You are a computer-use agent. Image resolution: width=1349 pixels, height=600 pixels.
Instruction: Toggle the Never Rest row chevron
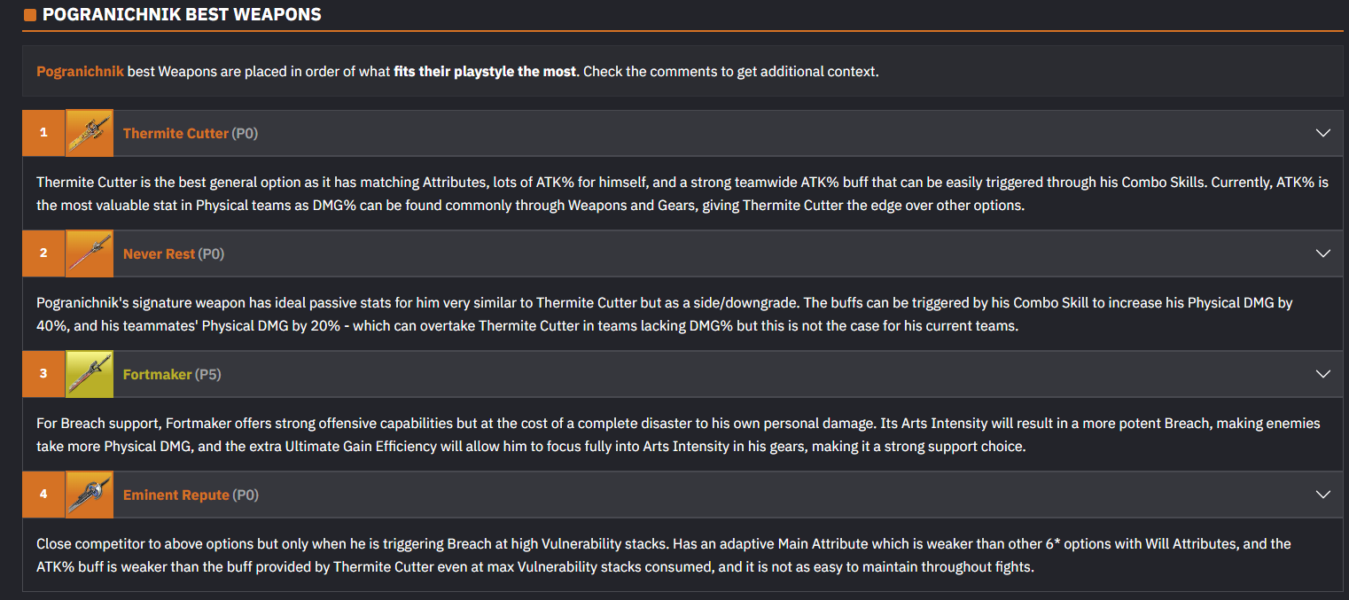1323,253
